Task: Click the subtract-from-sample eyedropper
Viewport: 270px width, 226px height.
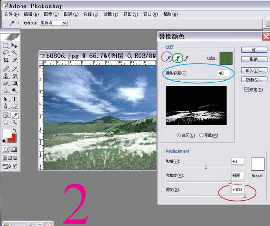Action: point(186,58)
